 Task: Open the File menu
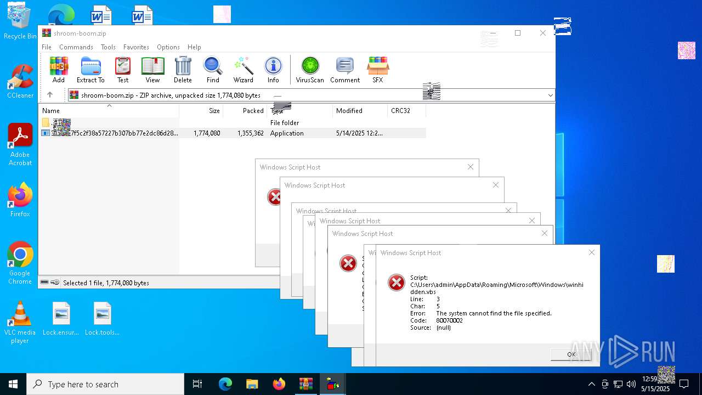click(x=47, y=47)
